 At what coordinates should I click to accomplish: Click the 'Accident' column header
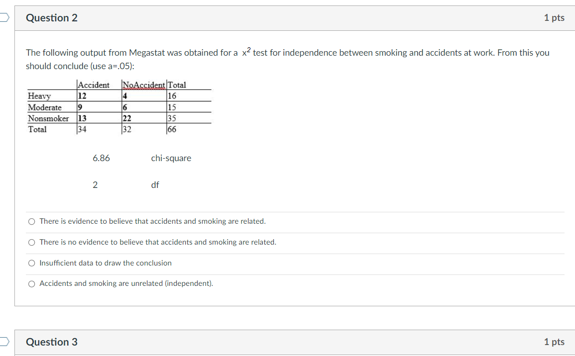tap(94, 85)
